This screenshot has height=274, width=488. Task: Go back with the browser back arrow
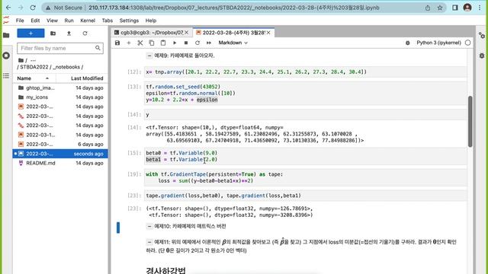pos(8,8)
